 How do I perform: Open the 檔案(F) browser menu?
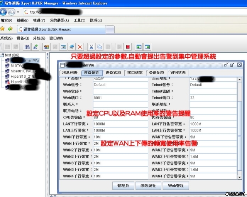pos(6,20)
